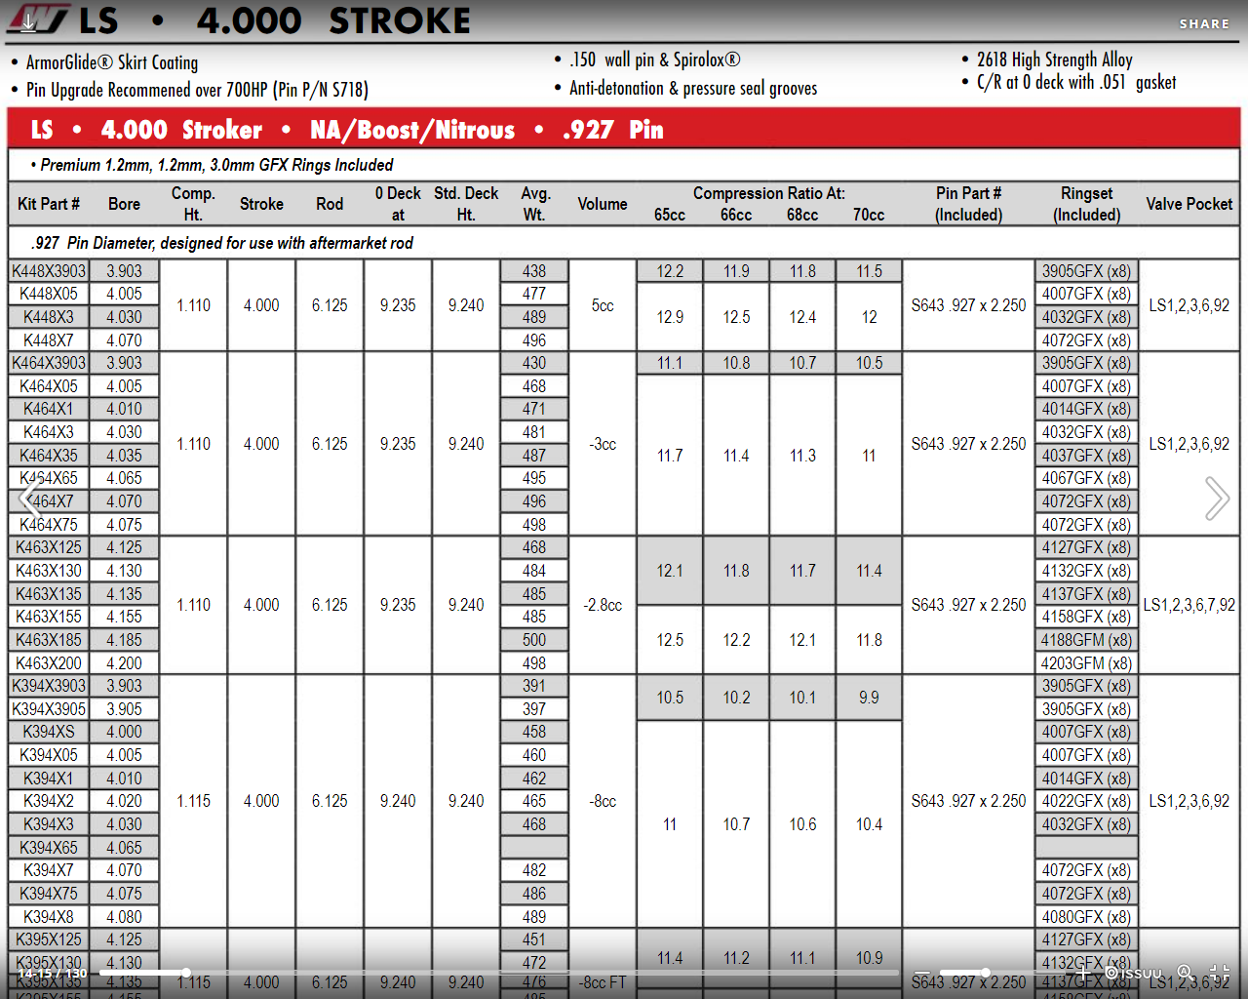Click kit part number K464X3903
1248x999 pixels.
click(x=49, y=363)
